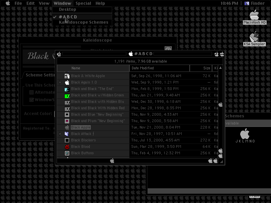Expand the Black Again 1.0 folder
This screenshot has height=203, width=271.
(x=60, y=82)
